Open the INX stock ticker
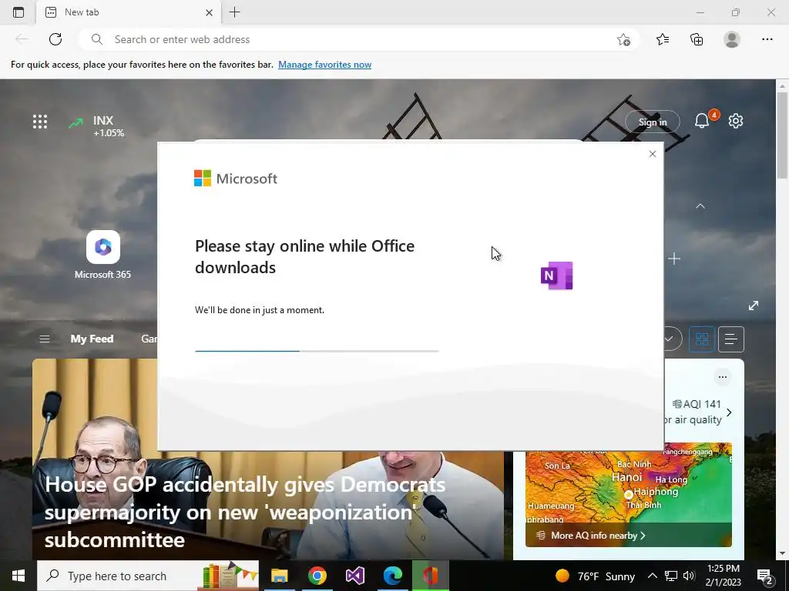Image resolution: width=789 pixels, height=591 pixels. pyautogui.click(x=96, y=125)
